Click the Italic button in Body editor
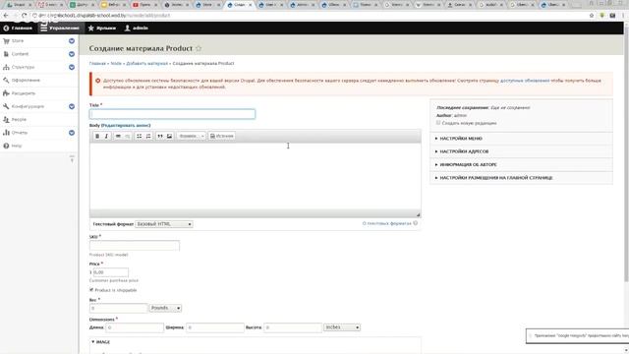This screenshot has width=629, height=354. [x=106, y=136]
